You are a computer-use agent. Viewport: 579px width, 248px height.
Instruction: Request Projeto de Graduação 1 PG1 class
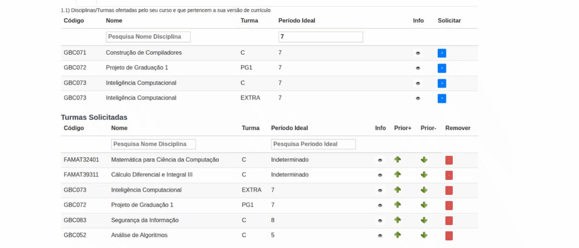[x=442, y=68]
